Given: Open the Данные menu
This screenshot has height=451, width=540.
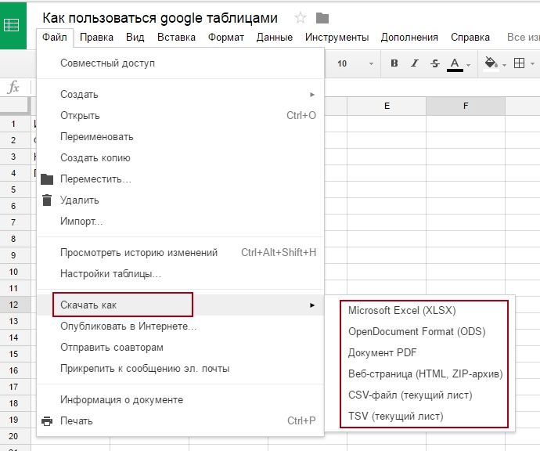Looking at the screenshot, I should click(x=275, y=37).
